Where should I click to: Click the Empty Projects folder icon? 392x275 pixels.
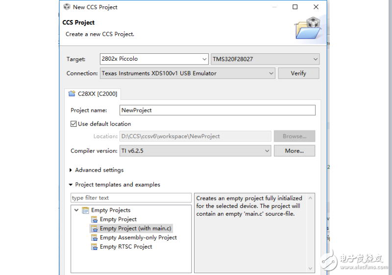(x=86, y=210)
